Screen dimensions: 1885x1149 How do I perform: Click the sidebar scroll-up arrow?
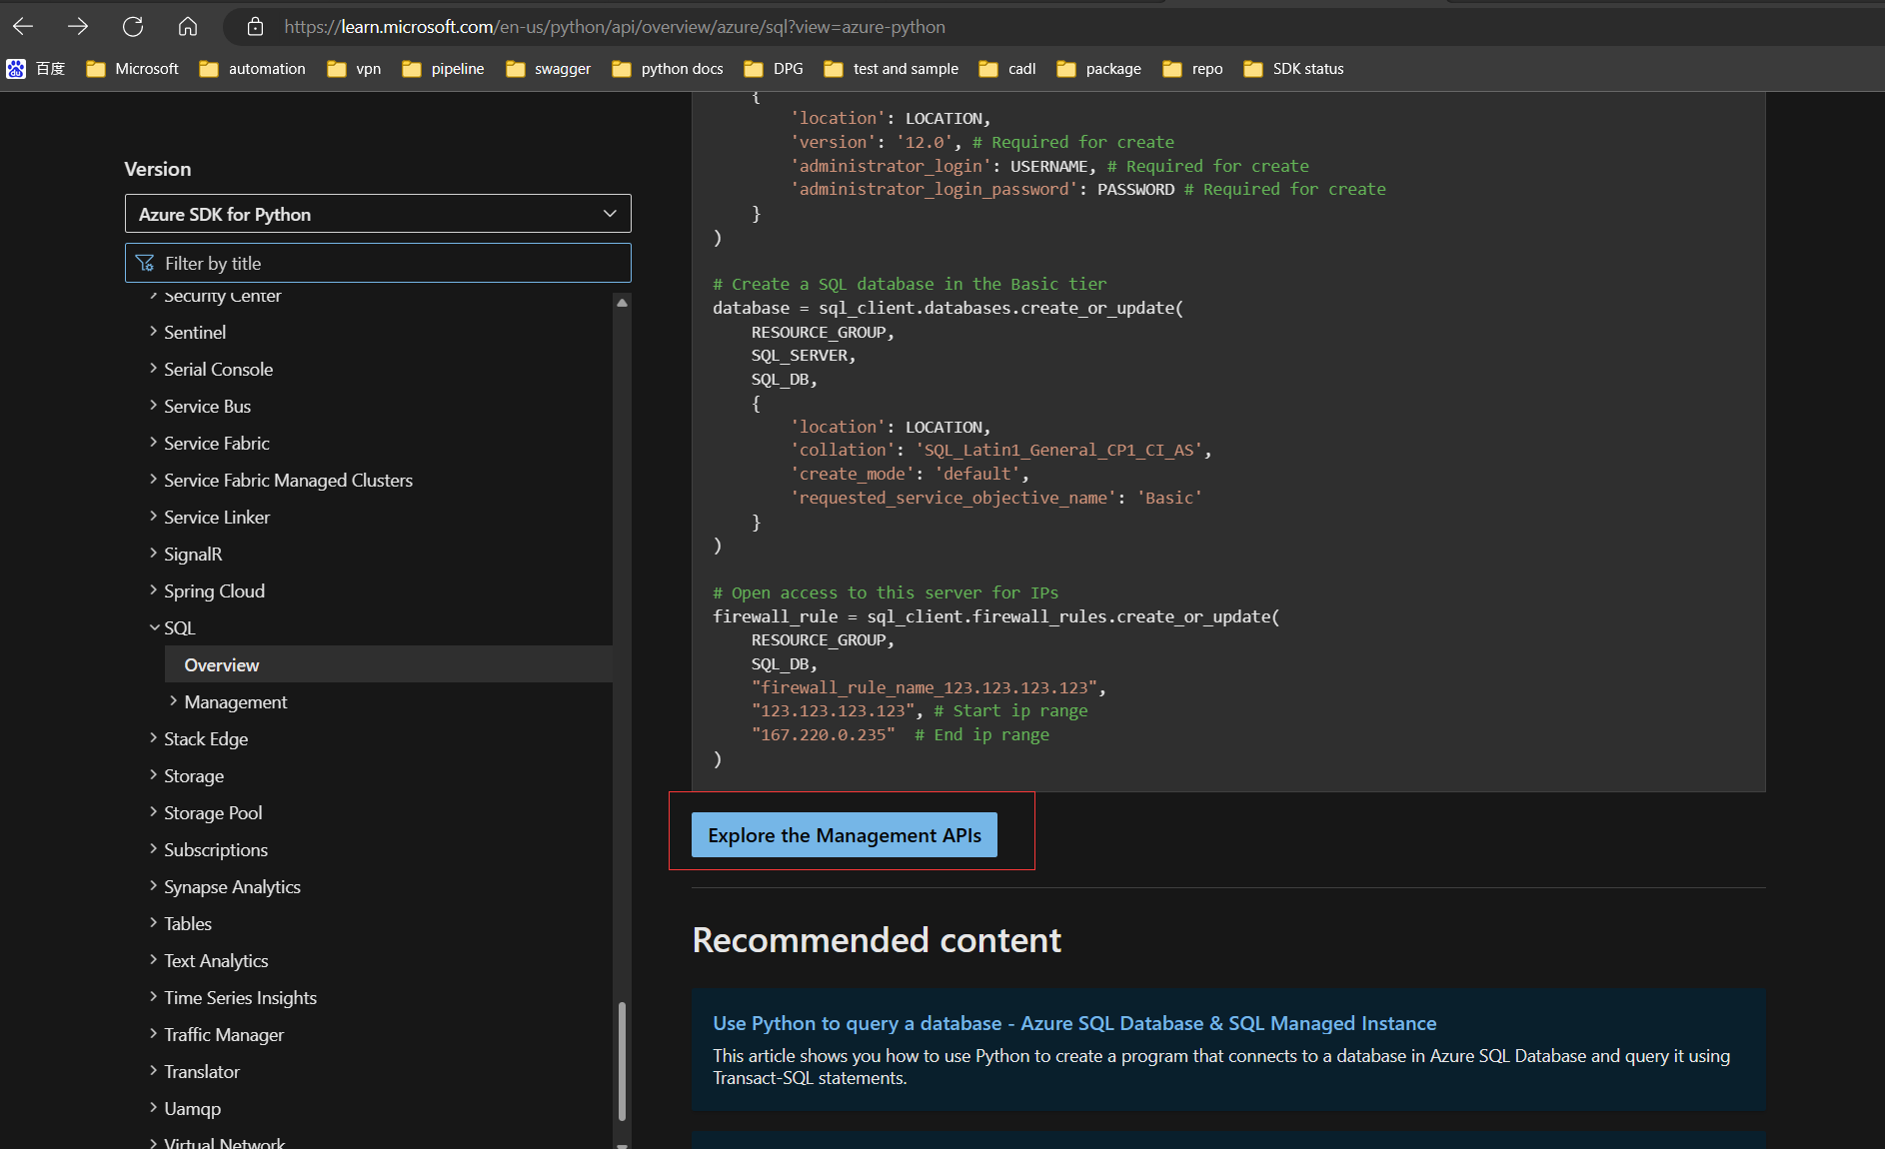[622, 303]
